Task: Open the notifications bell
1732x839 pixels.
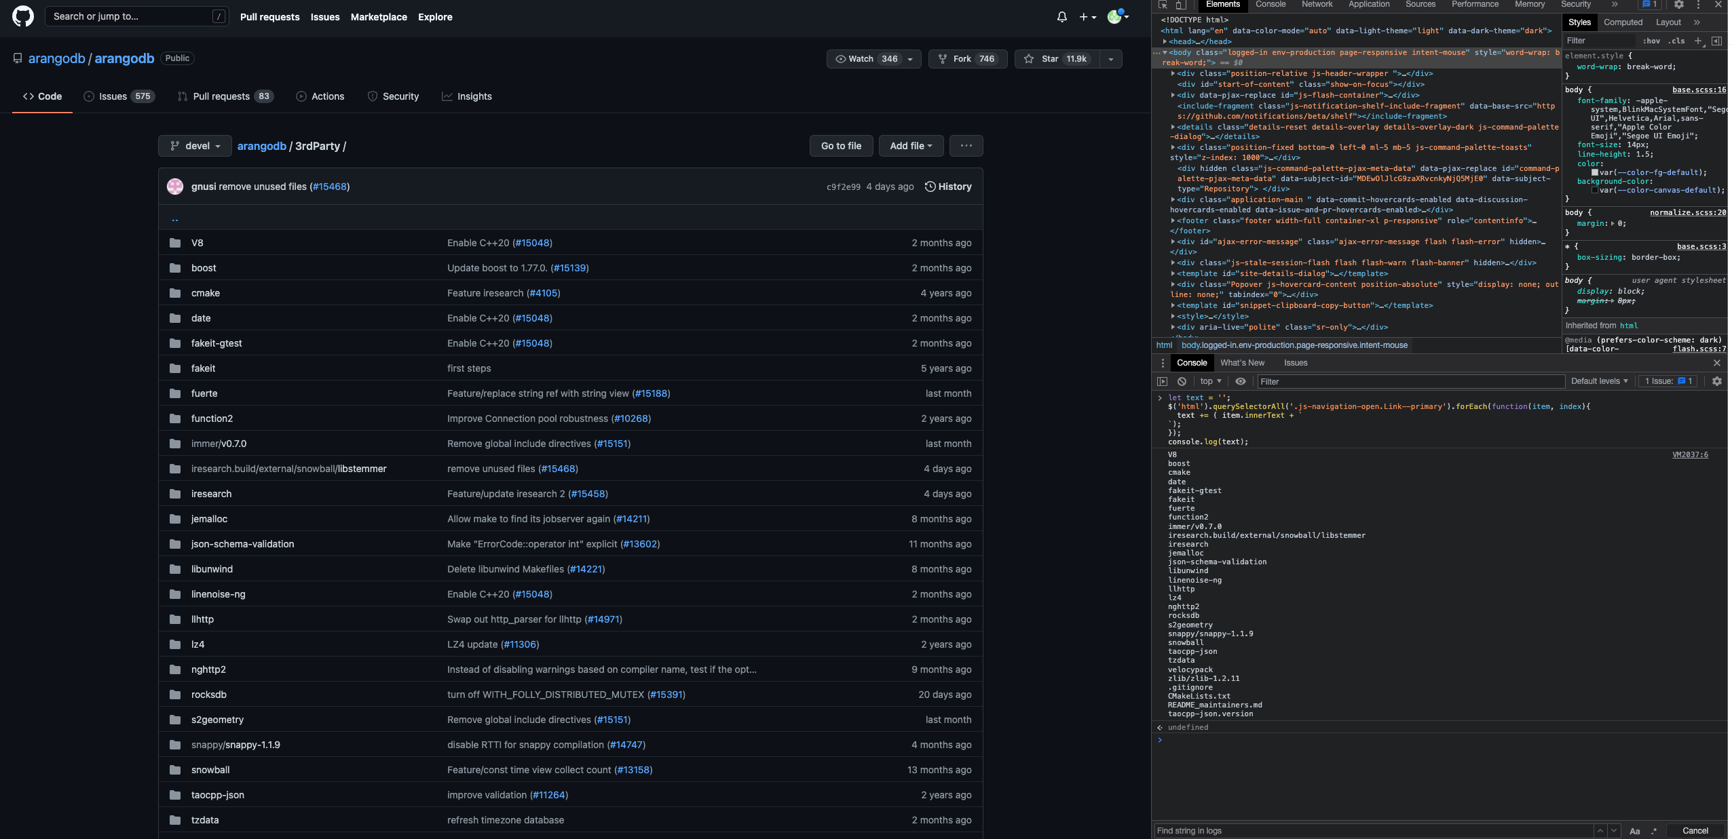Action: pos(1061,17)
